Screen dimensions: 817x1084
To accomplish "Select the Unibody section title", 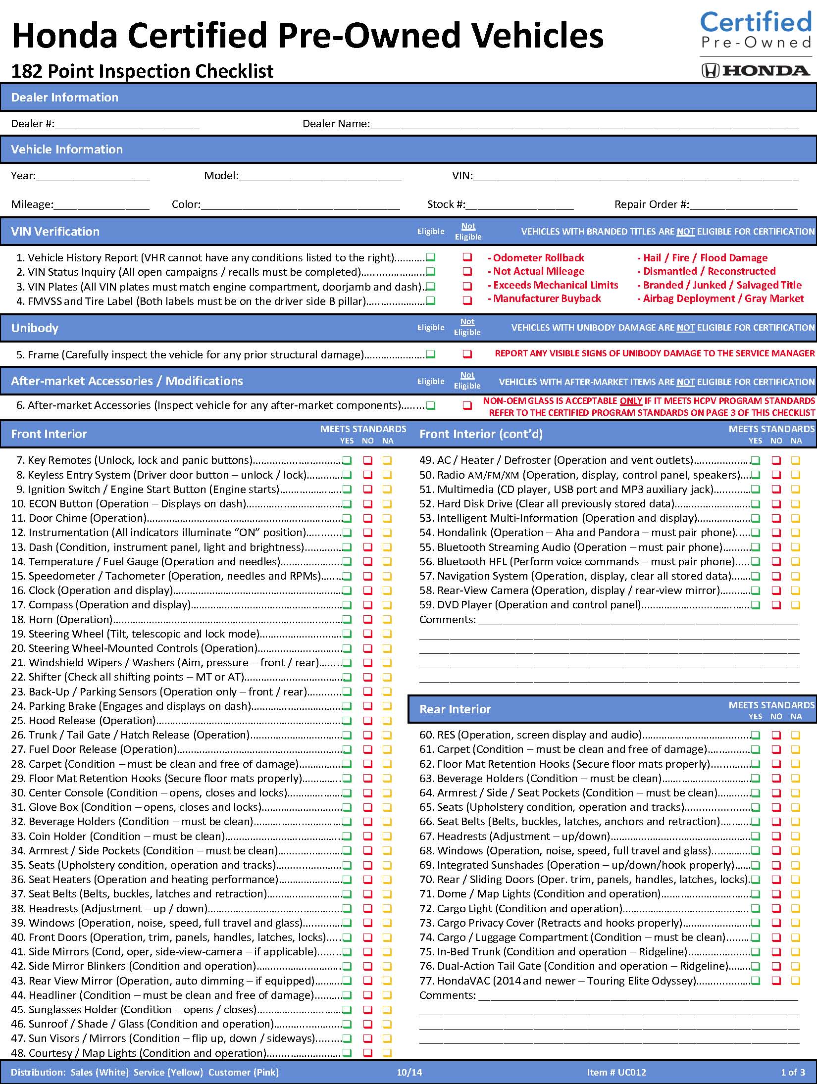I will 35,328.
